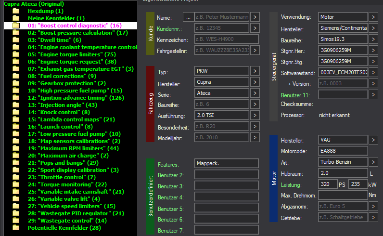
Task: Open the arrow beside Hersteller Cupra field
Action: coord(255,82)
